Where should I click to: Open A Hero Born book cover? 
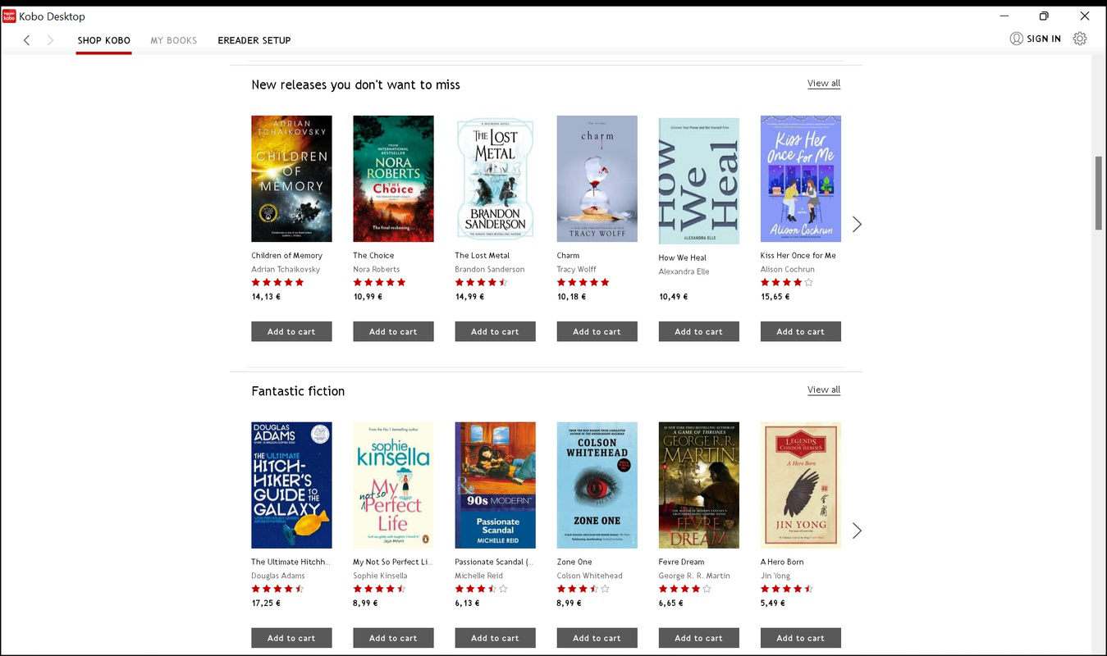click(800, 485)
